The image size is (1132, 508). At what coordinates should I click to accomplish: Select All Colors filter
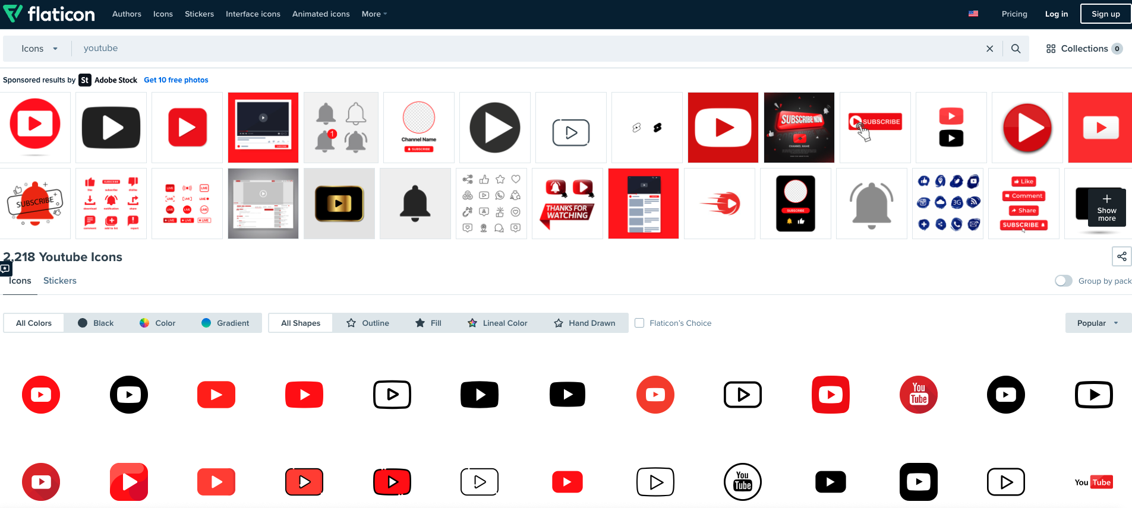pos(34,323)
